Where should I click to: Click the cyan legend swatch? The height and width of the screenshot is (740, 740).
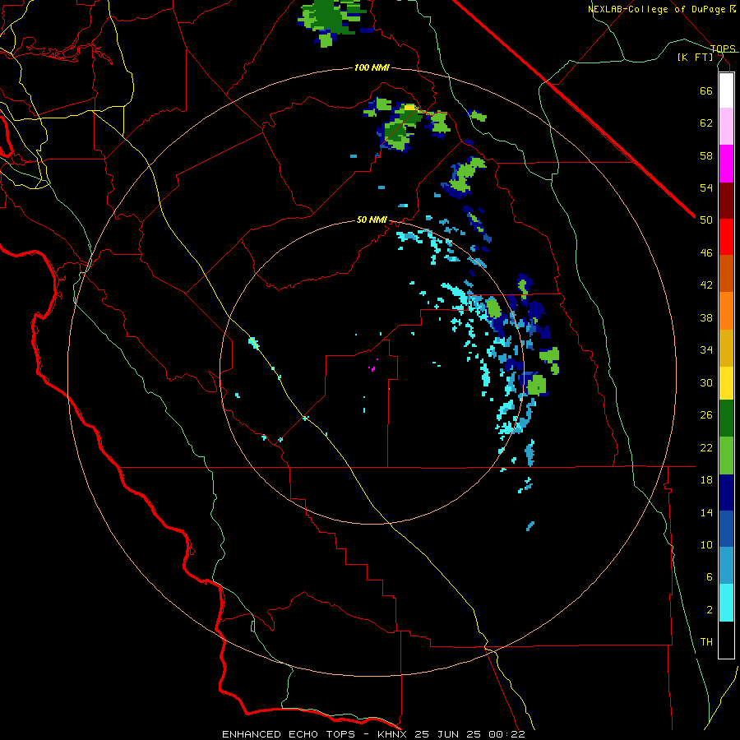click(x=726, y=603)
